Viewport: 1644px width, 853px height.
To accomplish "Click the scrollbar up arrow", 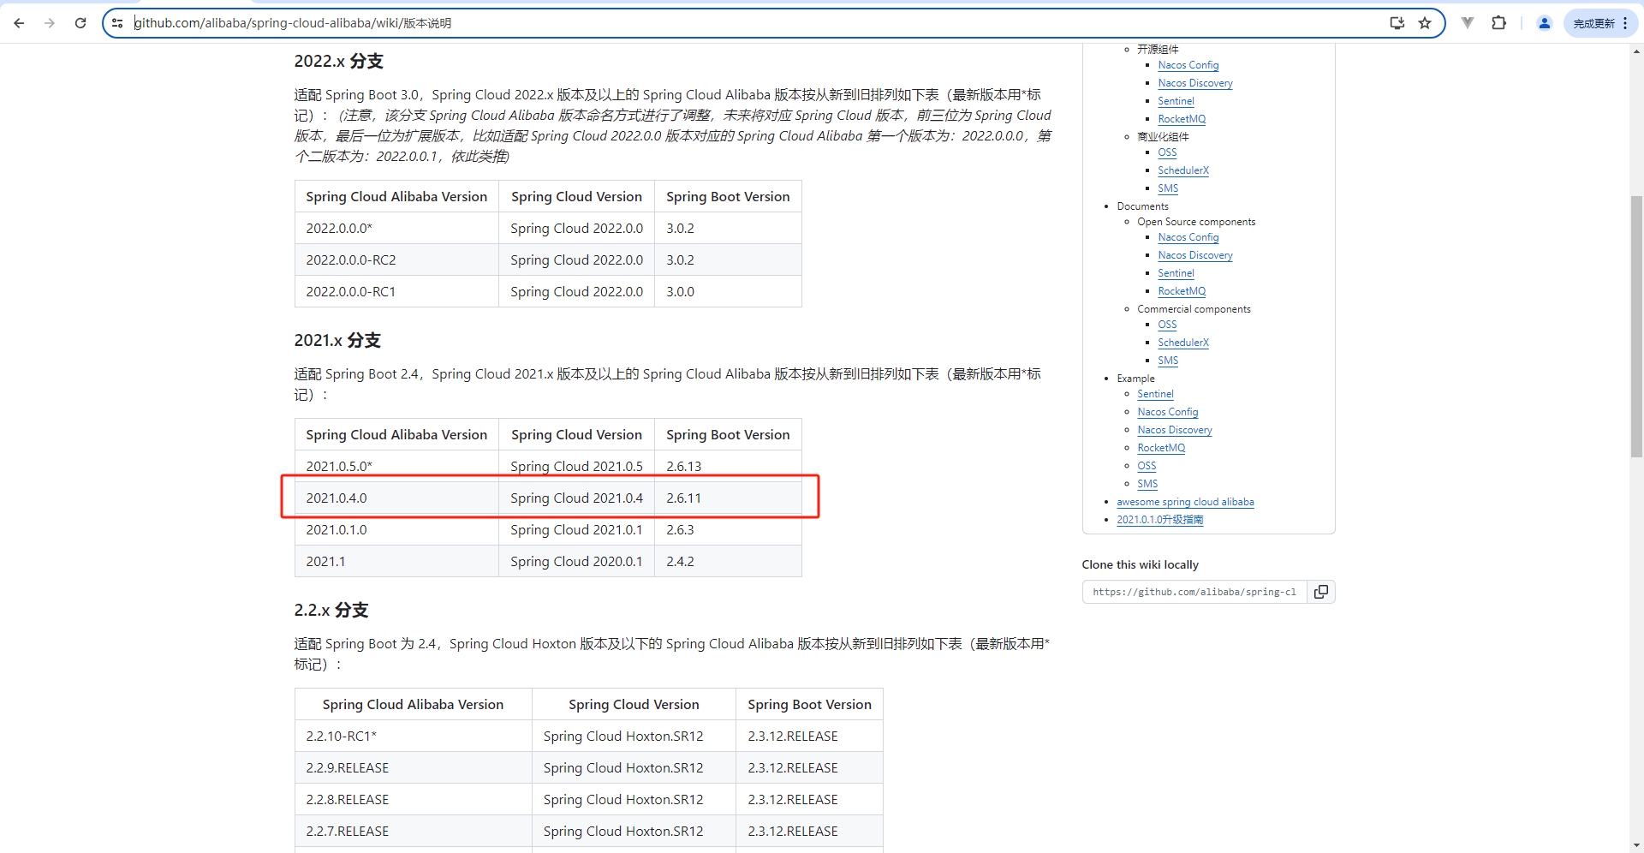I will (x=1636, y=51).
